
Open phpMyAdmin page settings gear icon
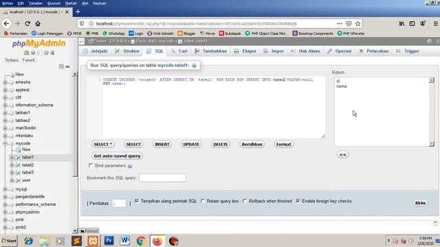point(429,41)
